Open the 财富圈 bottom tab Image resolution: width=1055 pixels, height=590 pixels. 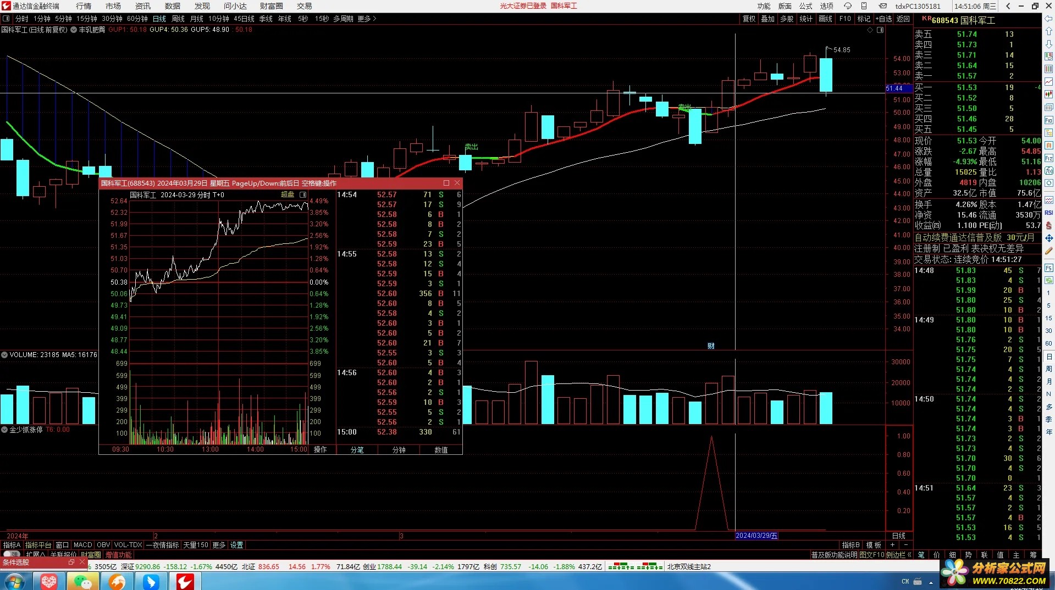point(91,555)
